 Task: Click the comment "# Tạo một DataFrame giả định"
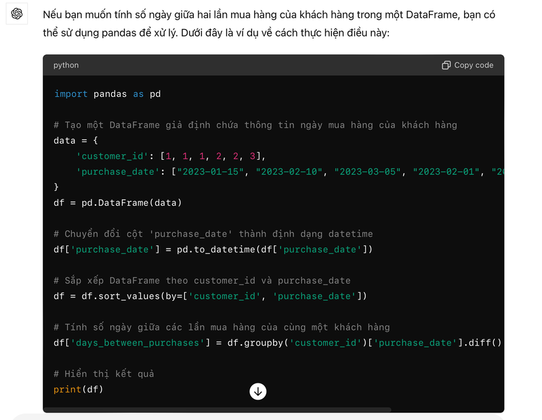pos(255,125)
